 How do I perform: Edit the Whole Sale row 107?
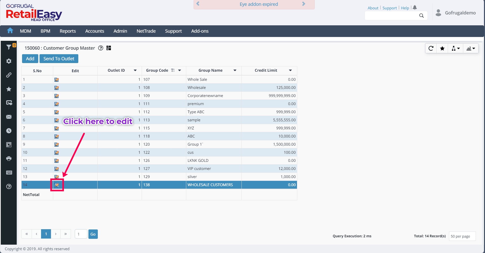[57, 80]
